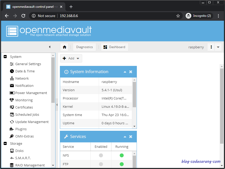The image size is (225, 169).
Task: Select the NFS service row
Action: click(96, 155)
